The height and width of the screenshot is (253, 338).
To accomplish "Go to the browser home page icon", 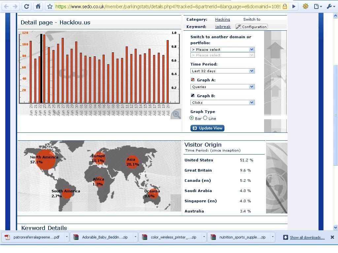I will pyautogui.click(x=38, y=6).
